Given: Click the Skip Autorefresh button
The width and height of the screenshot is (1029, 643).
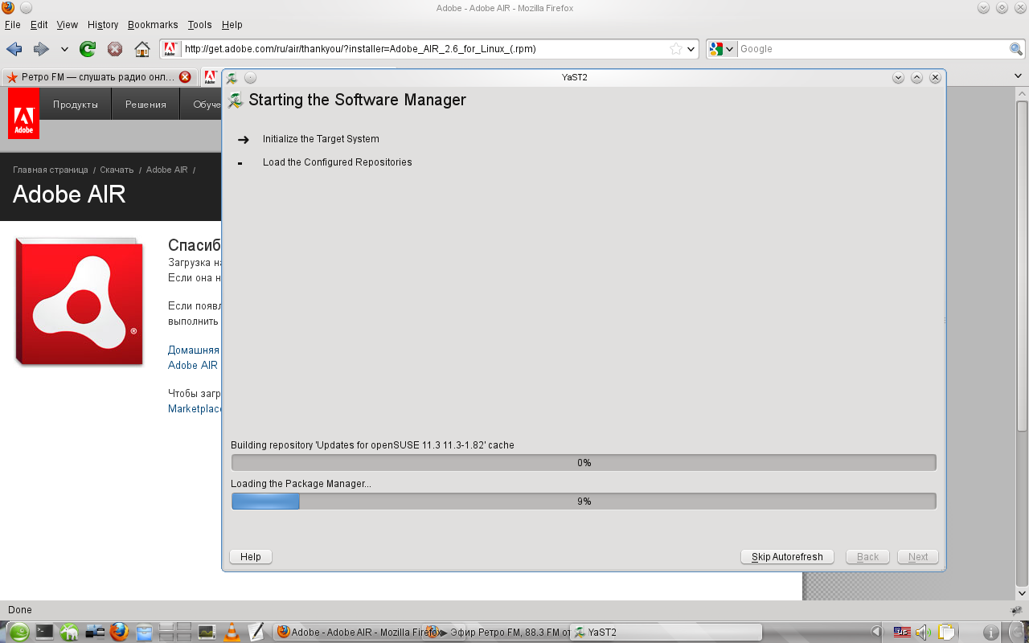Looking at the screenshot, I should (787, 557).
